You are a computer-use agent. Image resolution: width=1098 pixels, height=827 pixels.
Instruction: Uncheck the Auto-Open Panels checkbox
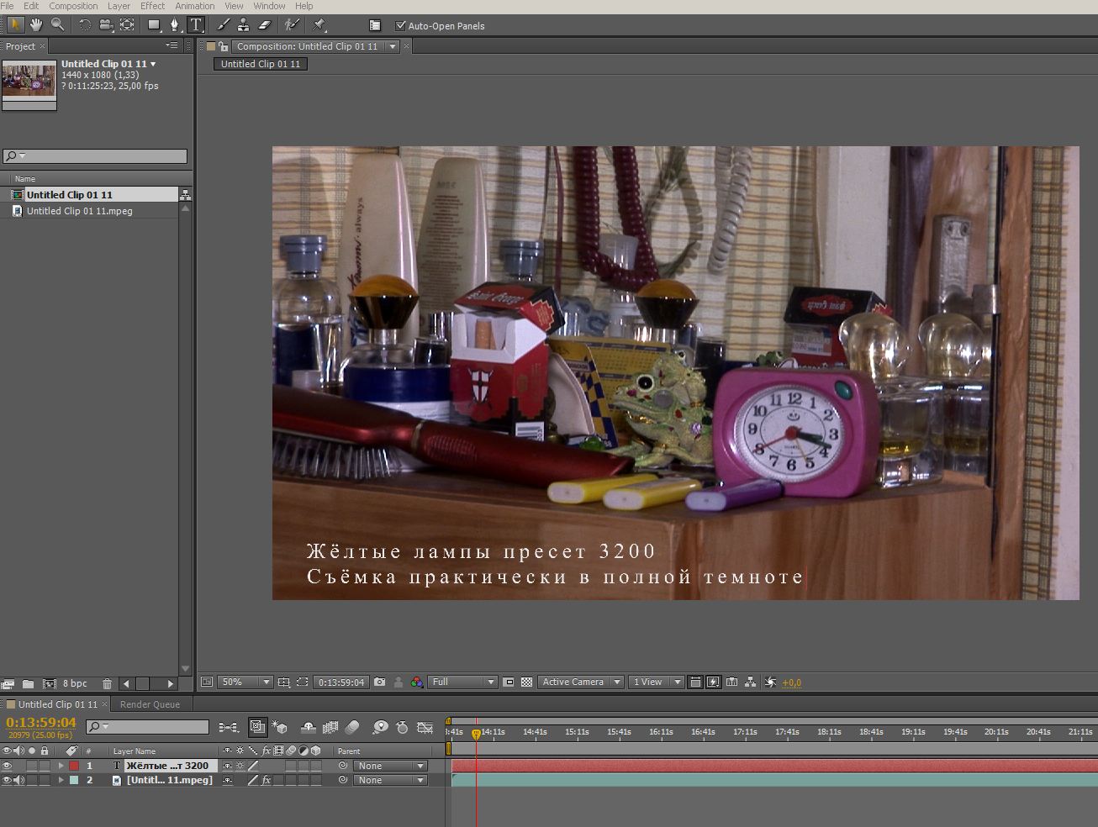pos(400,26)
